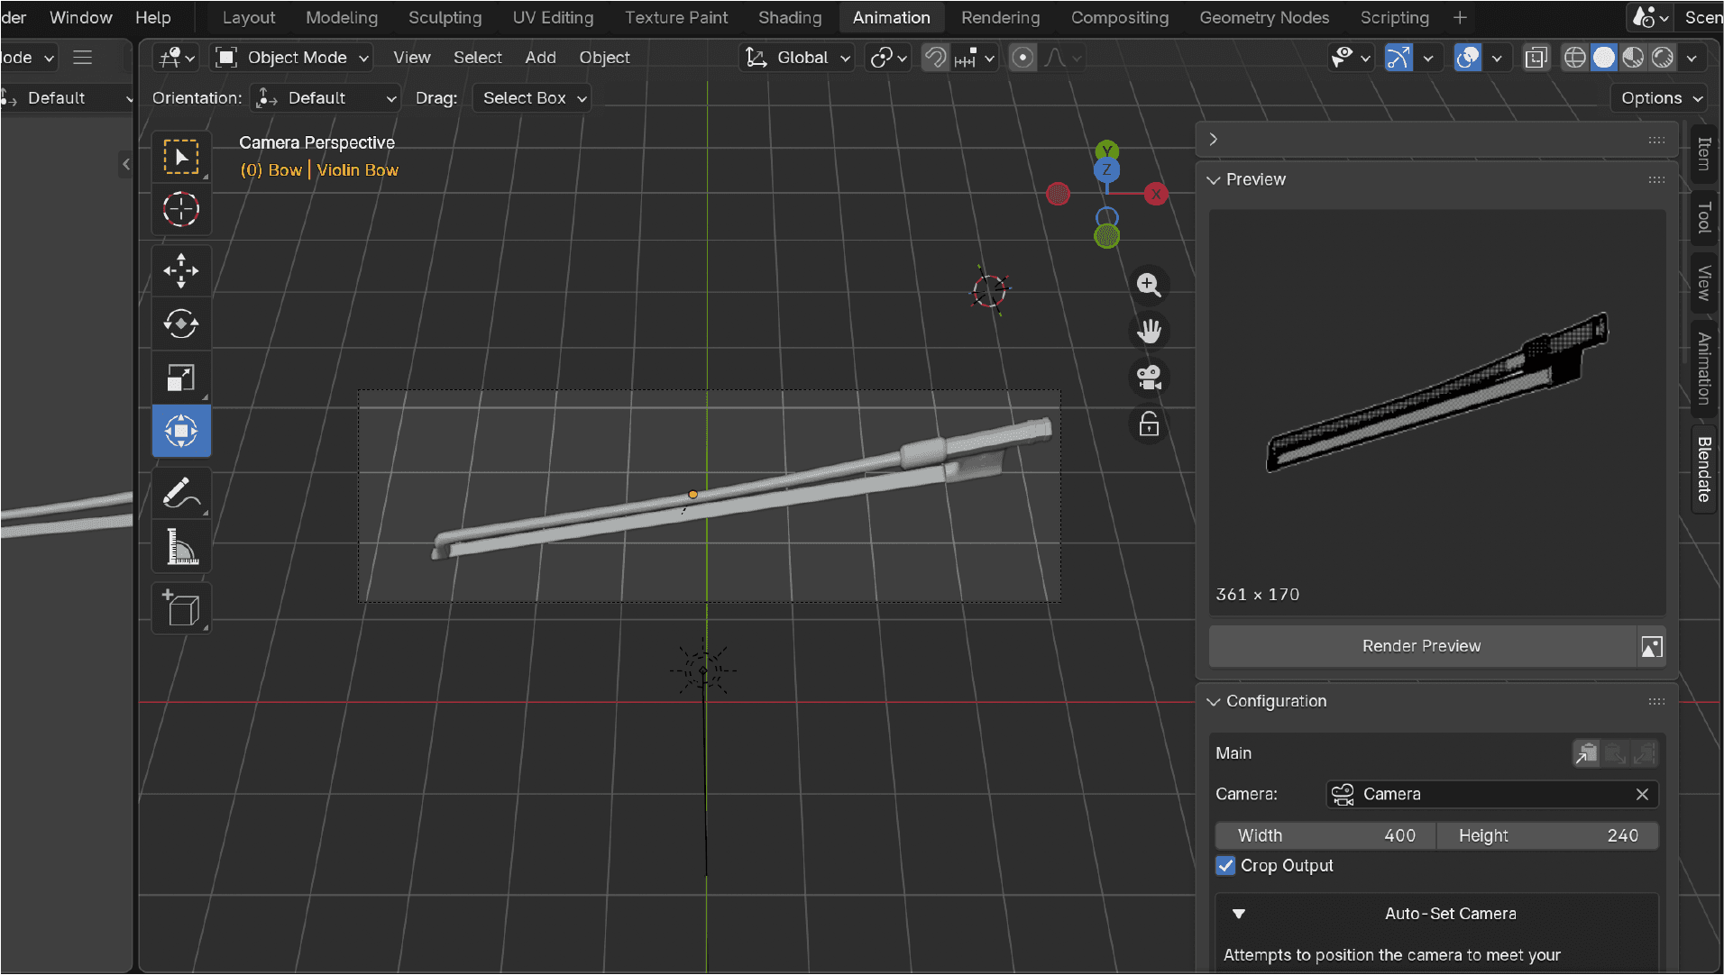Switch to material preview shading
The height and width of the screenshot is (975, 1724).
(x=1633, y=58)
